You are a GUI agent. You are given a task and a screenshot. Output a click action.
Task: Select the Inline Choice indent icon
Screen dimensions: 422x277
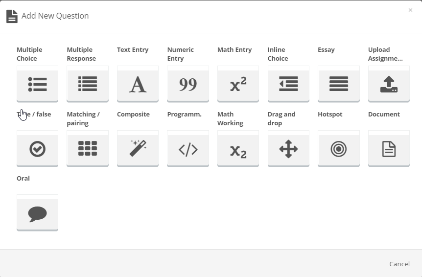[288, 84]
